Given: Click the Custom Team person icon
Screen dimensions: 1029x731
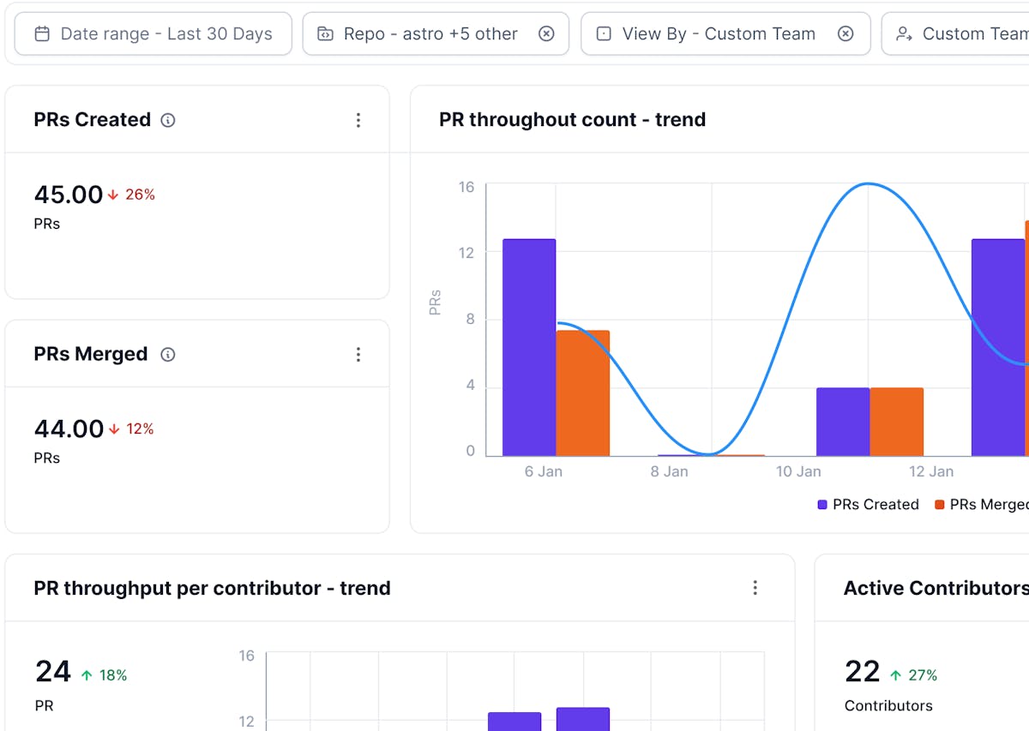Looking at the screenshot, I should point(905,33).
